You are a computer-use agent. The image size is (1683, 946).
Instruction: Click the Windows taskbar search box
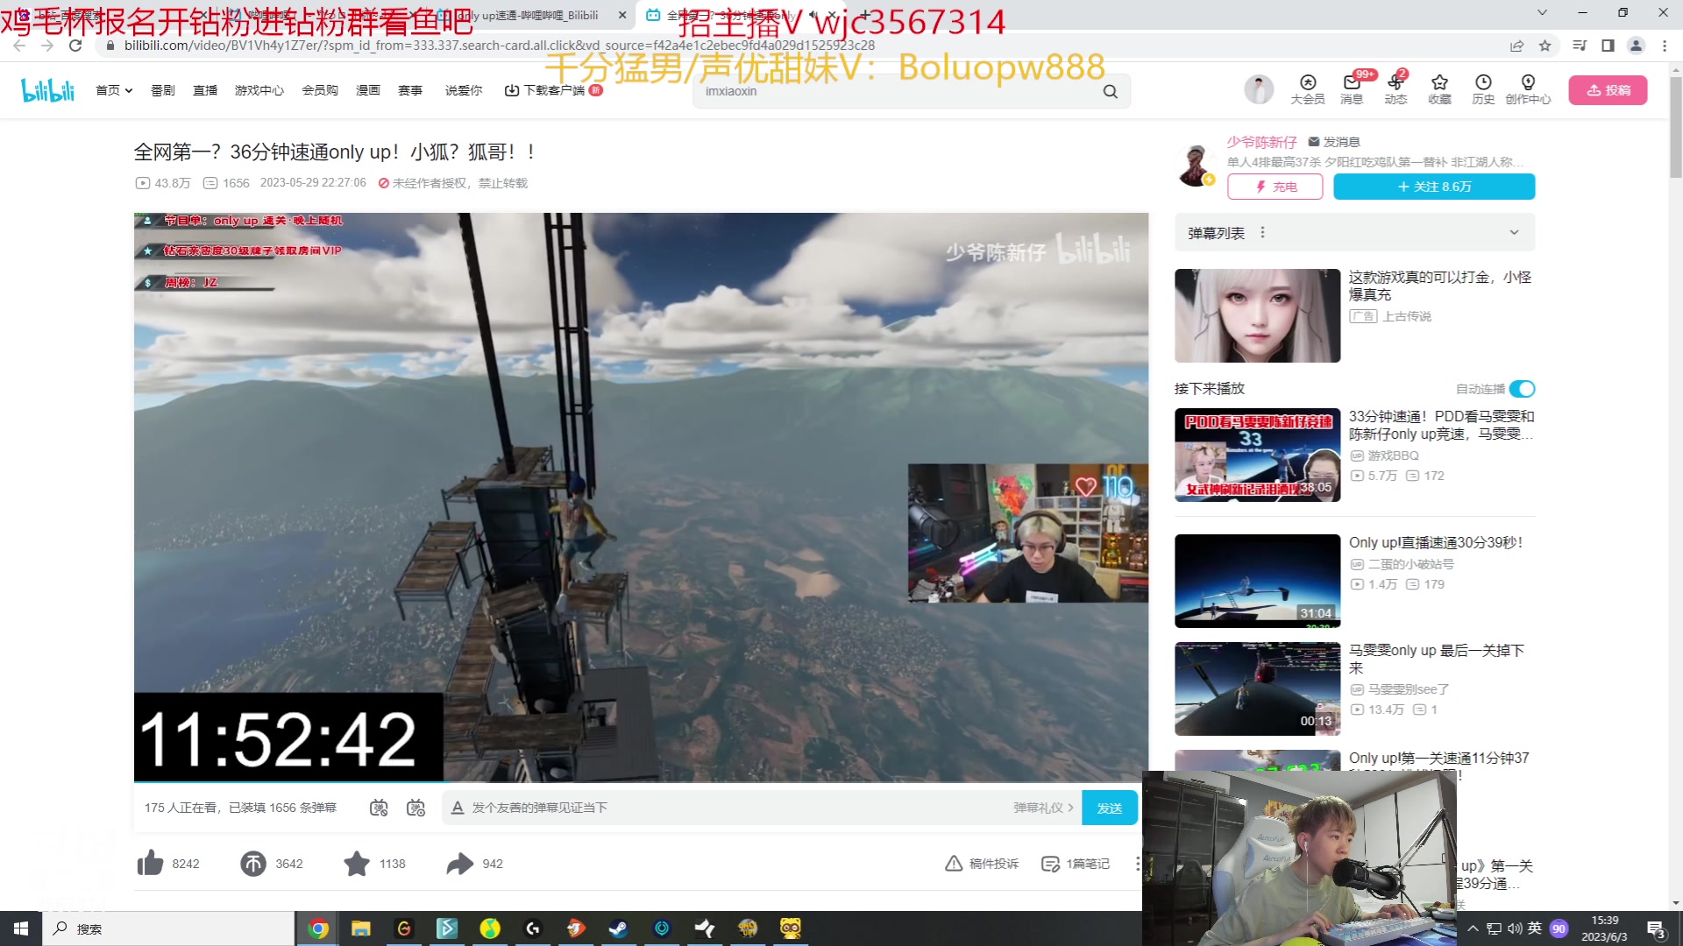pos(168,928)
